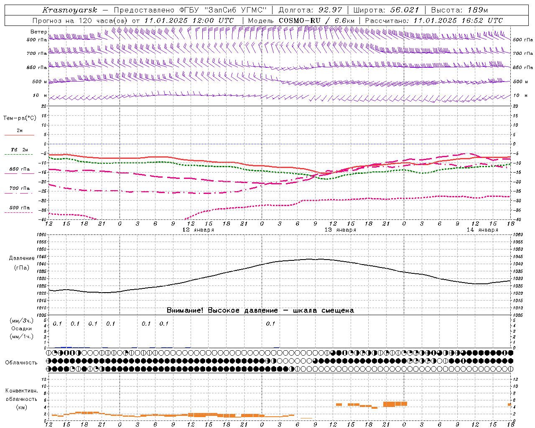The image size is (535, 428).
Task: Click the 'Давление' pressure panel label
Action: [22, 258]
